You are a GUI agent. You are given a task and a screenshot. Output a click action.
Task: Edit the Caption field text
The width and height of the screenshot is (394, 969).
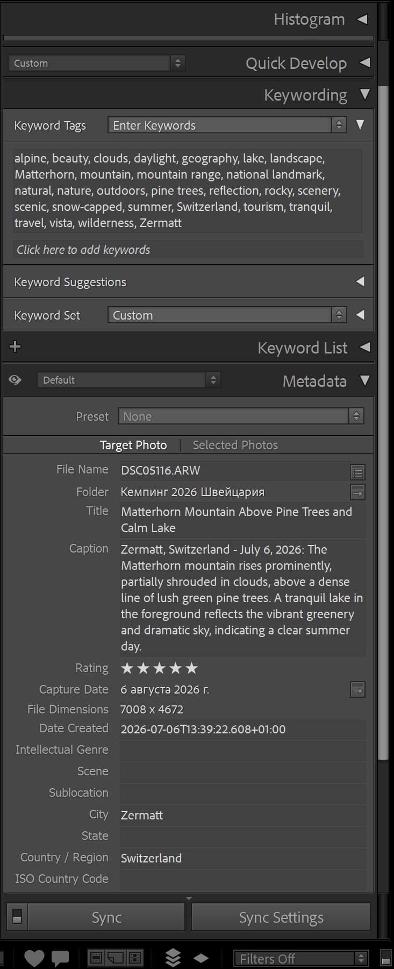click(x=242, y=598)
